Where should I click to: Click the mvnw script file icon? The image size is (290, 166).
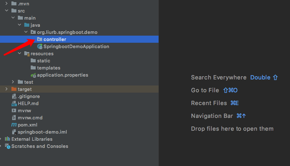14,110
